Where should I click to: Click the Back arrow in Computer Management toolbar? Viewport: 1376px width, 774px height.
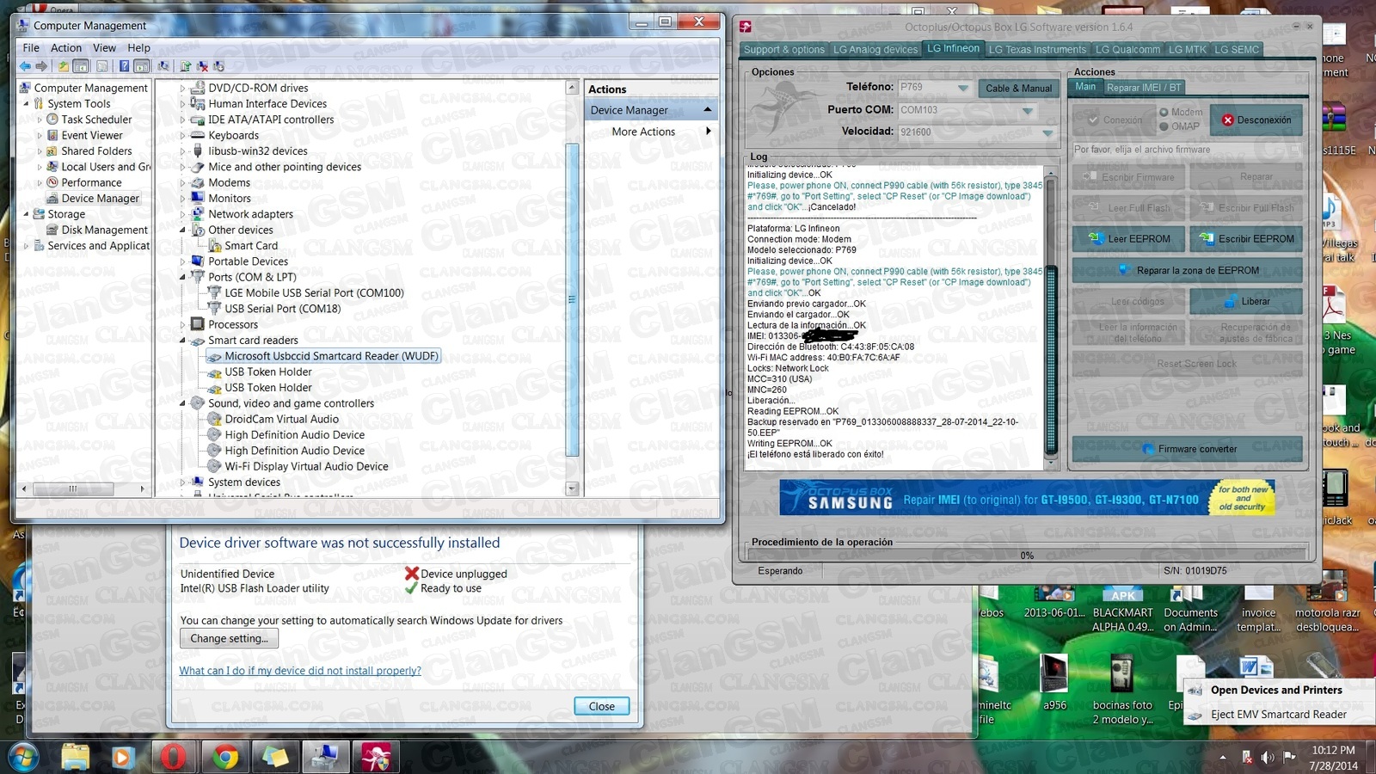(x=25, y=66)
